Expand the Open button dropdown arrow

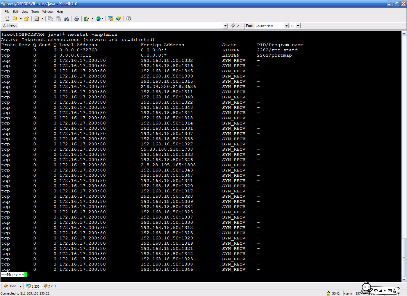coord(20,286)
